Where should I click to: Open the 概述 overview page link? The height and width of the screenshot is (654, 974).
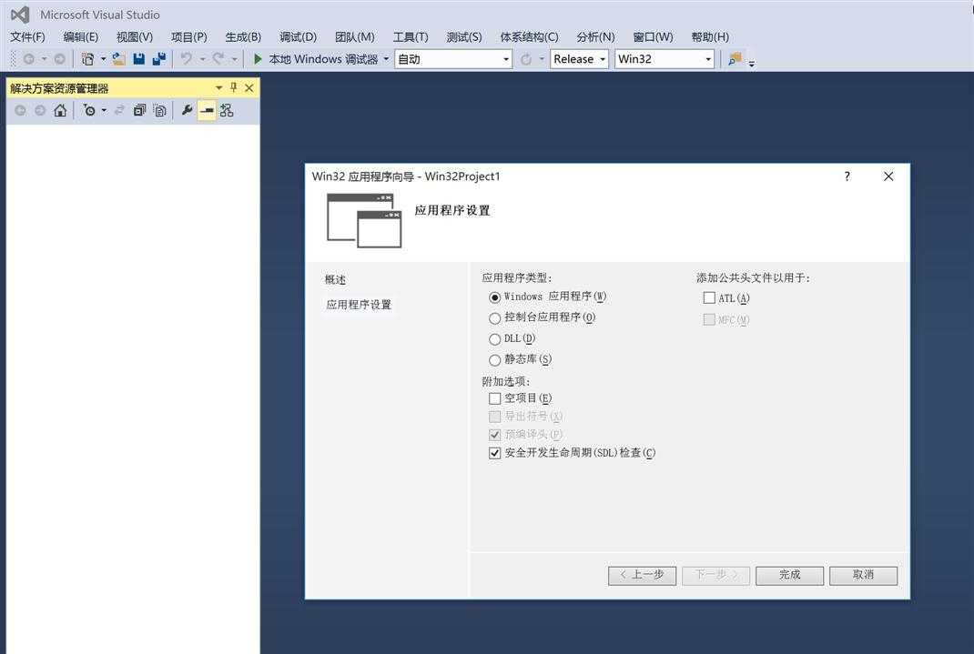[335, 280]
